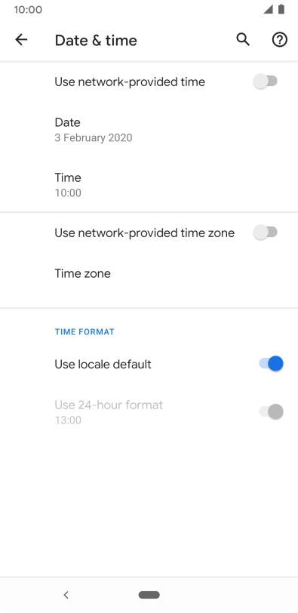Tap the battery status icon
The height and width of the screenshot is (613, 298).
281,9
